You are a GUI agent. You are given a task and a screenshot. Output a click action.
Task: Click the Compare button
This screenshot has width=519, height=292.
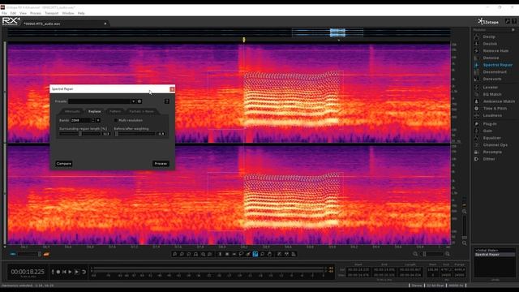click(x=64, y=164)
